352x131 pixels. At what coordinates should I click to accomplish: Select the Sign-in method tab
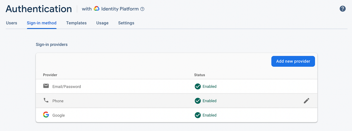point(42,23)
